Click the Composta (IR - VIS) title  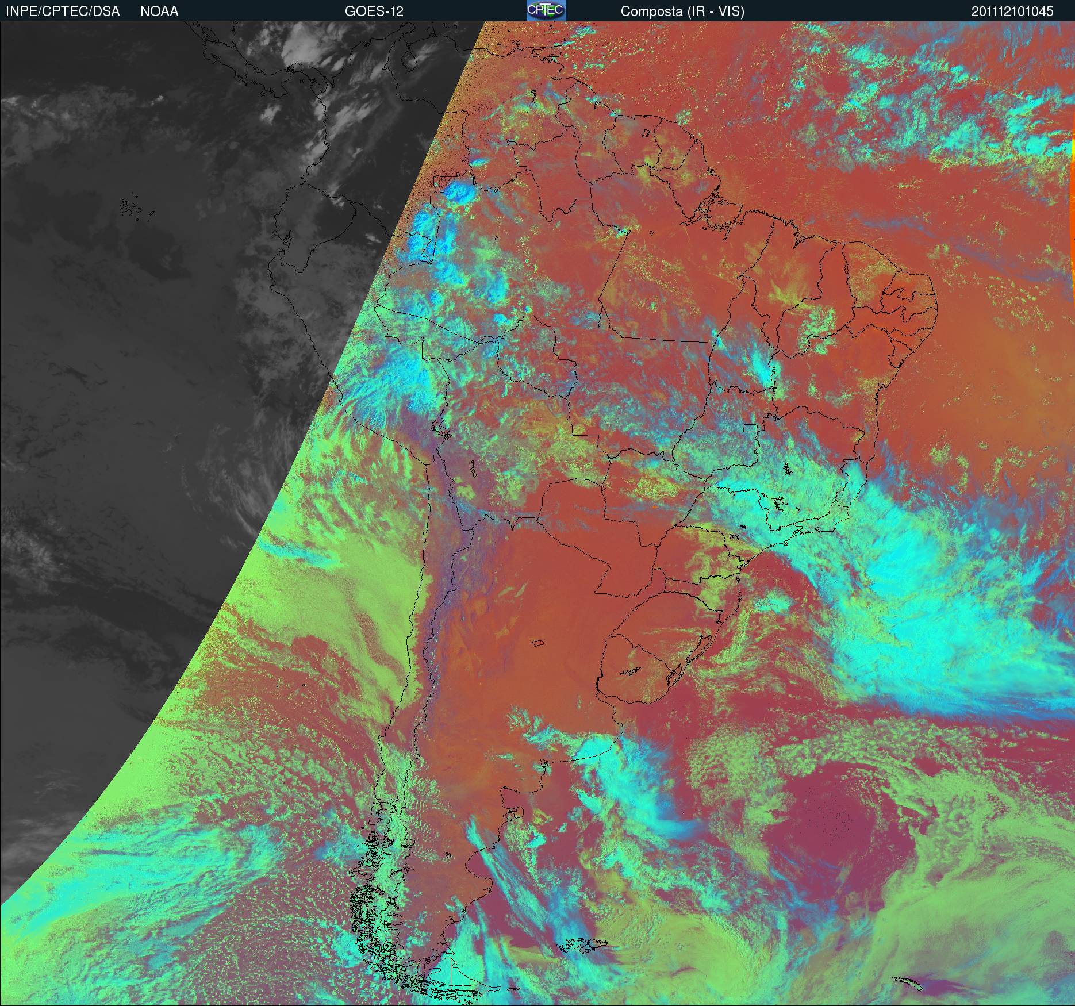pos(682,11)
